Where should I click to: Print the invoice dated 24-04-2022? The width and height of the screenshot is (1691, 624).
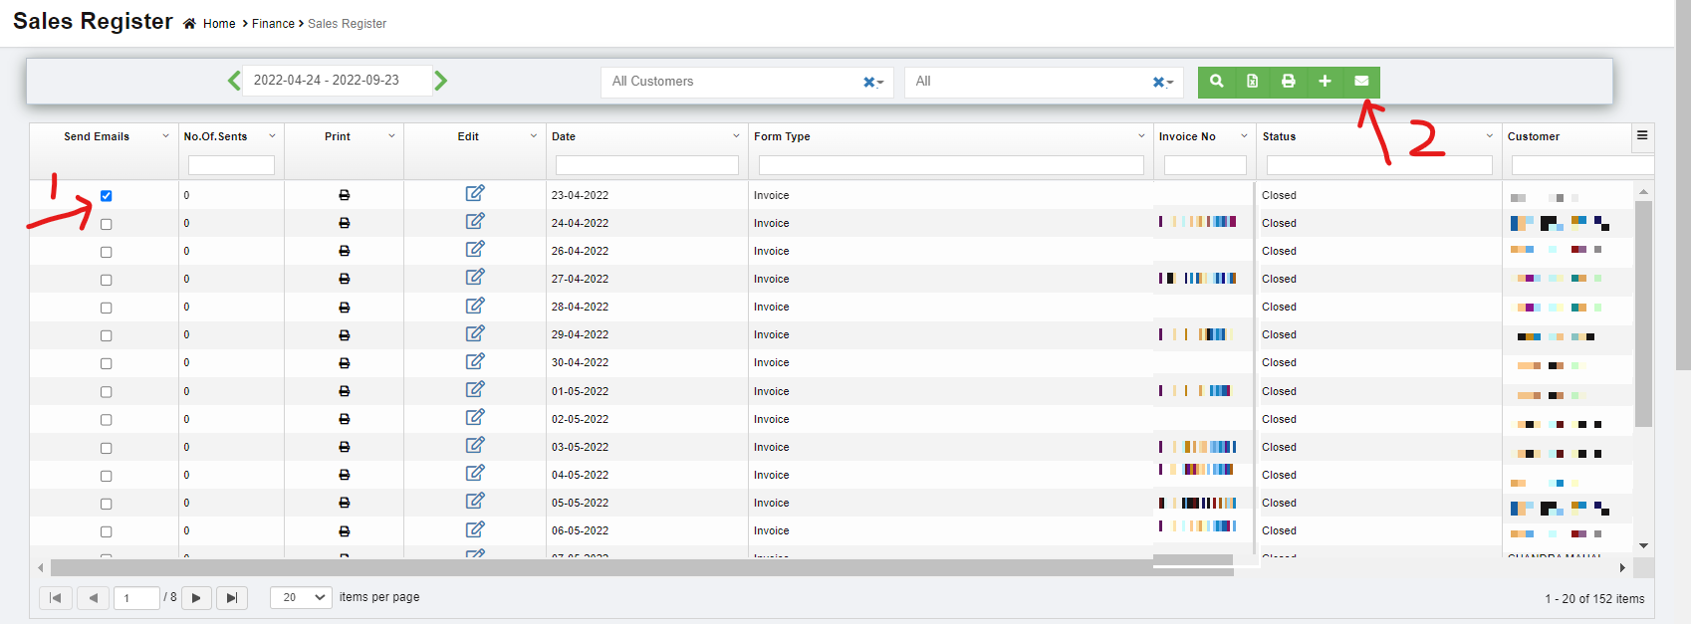pyautogui.click(x=345, y=224)
